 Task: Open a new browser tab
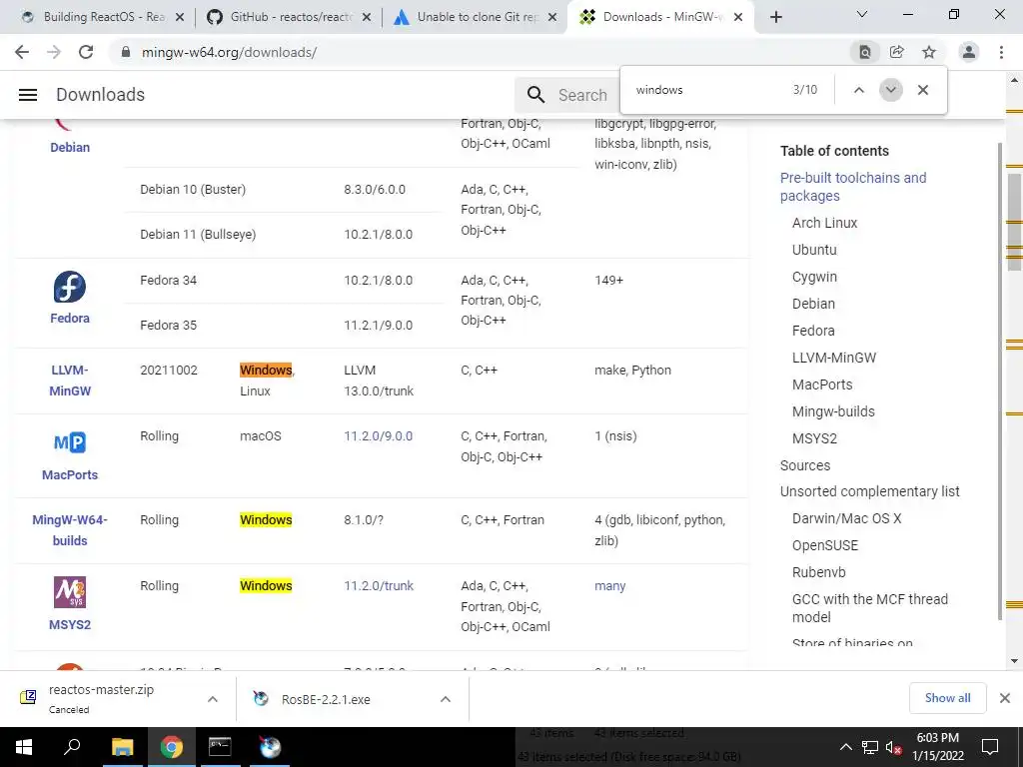coord(775,17)
